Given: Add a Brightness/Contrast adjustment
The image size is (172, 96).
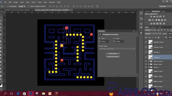Looking at the screenshot, I should point(151,17).
